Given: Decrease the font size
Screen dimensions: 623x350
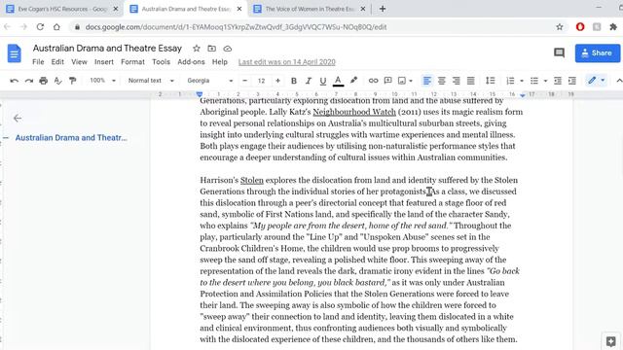Looking at the screenshot, I should [x=244, y=81].
